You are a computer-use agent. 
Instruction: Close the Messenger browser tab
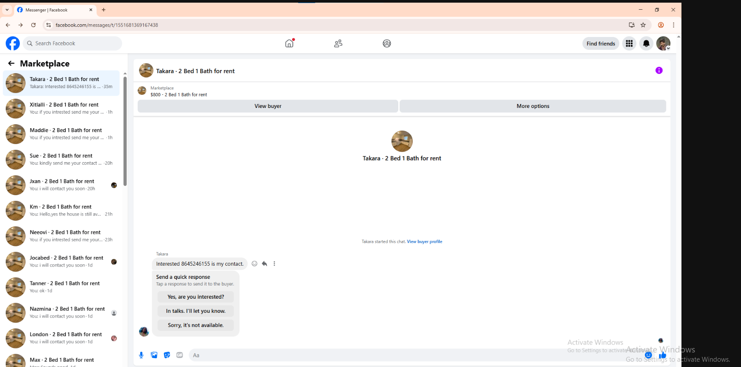point(91,10)
